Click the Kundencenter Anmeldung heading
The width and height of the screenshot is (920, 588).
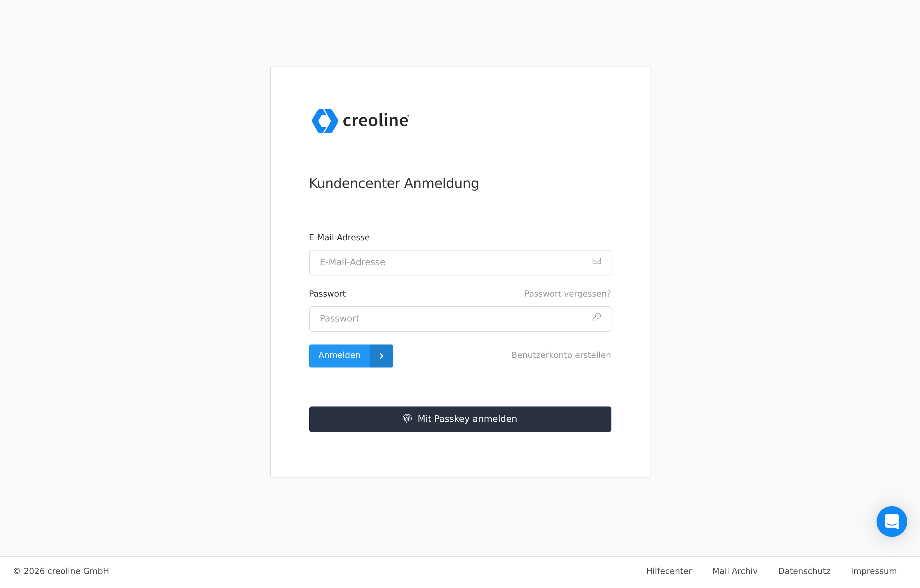click(394, 183)
